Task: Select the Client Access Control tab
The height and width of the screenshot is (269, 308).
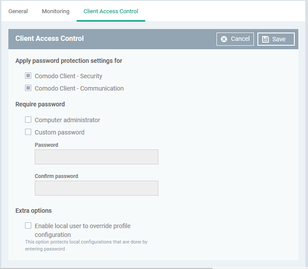Action: [x=111, y=11]
